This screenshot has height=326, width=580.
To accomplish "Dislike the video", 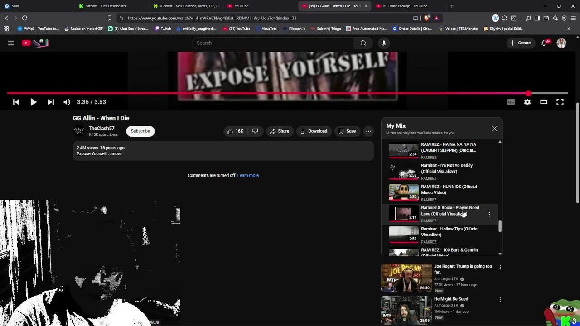I will pos(255,131).
